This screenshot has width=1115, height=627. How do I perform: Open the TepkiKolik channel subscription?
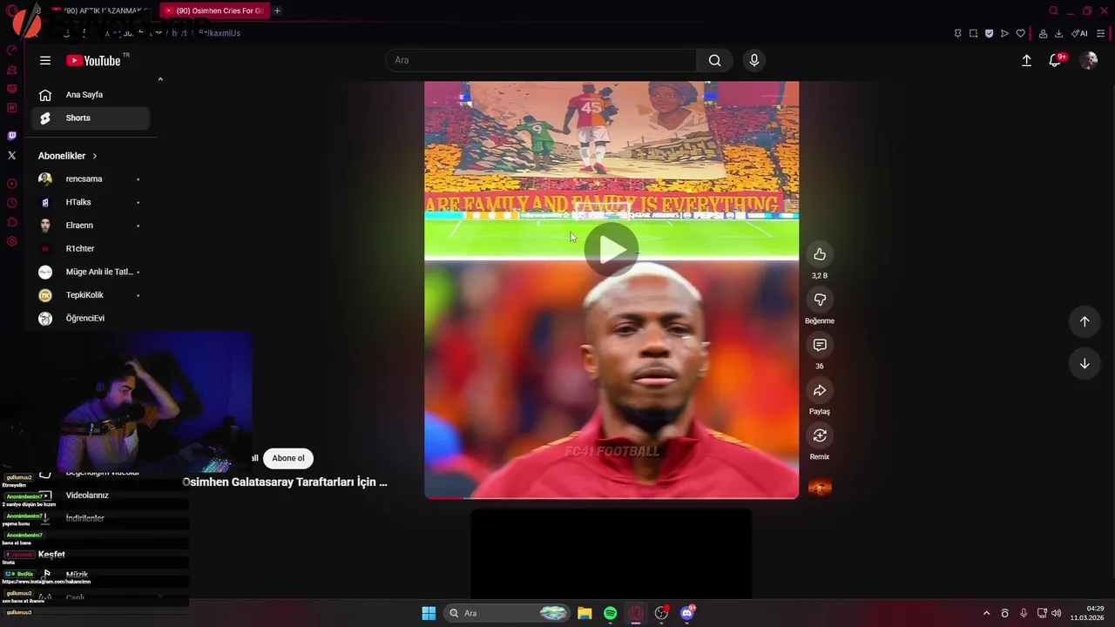click(91, 295)
